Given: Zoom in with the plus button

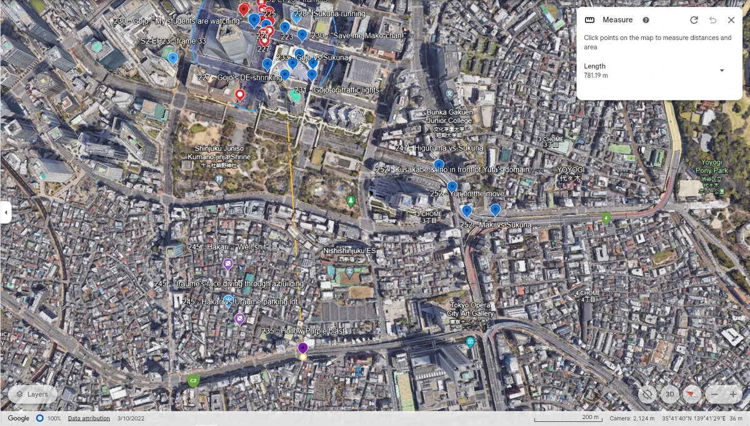Looking at the screenshot, I should 732,394.
